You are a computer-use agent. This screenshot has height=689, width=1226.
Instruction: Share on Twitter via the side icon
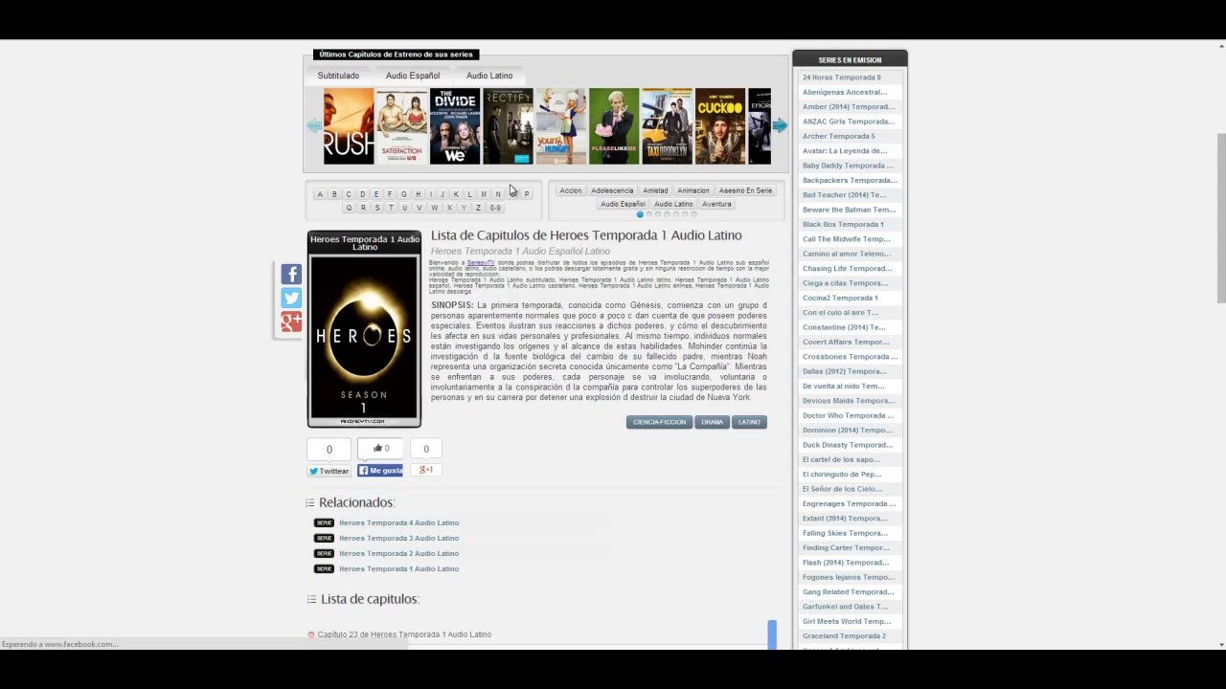click(291, 299)
